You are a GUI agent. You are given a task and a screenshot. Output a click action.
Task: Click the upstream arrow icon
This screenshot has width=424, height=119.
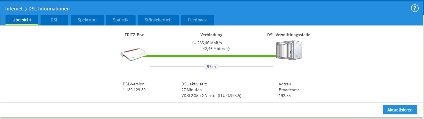coord(228,49)
